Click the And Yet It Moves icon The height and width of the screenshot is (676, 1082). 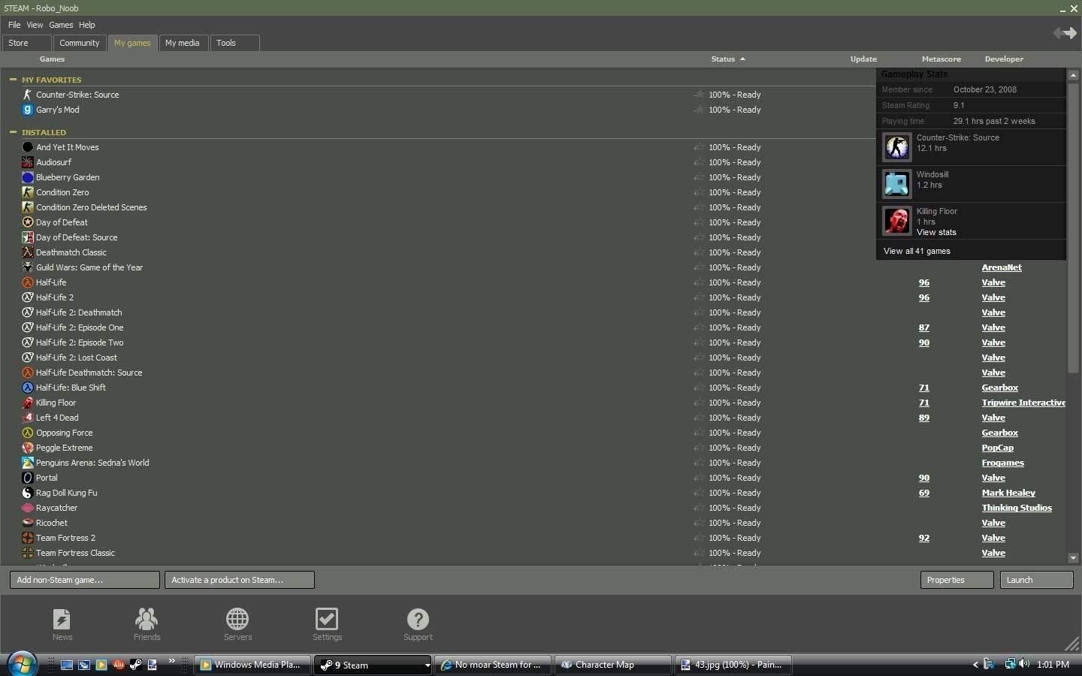pyautogui.click(x=28, y=147)
